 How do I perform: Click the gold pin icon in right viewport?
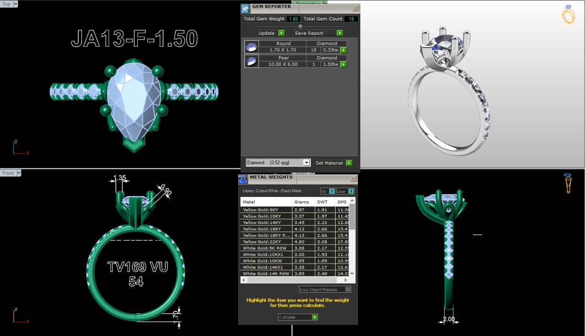pos(568,183)
